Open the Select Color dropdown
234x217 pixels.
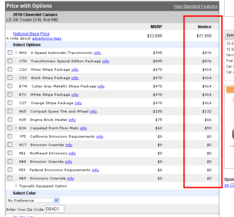33,200
